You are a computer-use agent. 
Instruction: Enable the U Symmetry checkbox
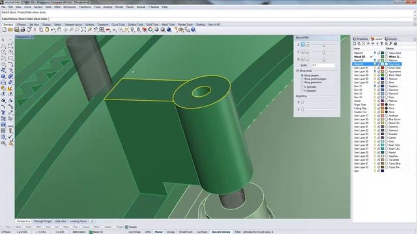[x=302, y=87]
